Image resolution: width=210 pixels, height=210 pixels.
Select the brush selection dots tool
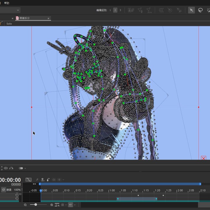[x=208, y=10]
